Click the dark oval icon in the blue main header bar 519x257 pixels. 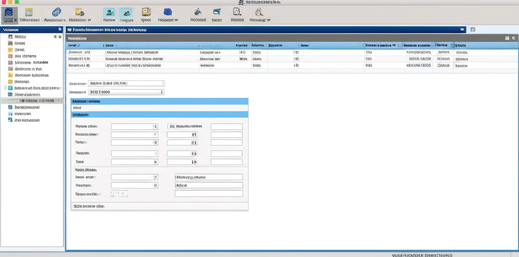[462, 29]
